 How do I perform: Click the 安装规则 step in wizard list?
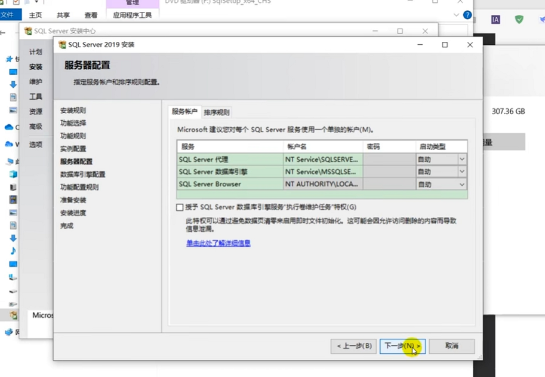tap(73, 111)
